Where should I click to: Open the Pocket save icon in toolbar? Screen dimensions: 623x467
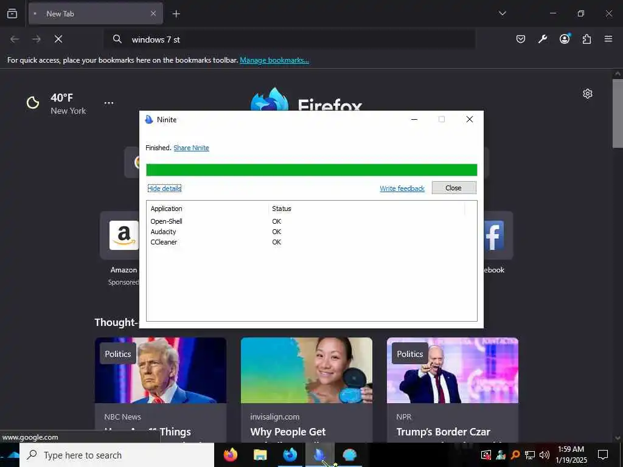pos(521,39)
